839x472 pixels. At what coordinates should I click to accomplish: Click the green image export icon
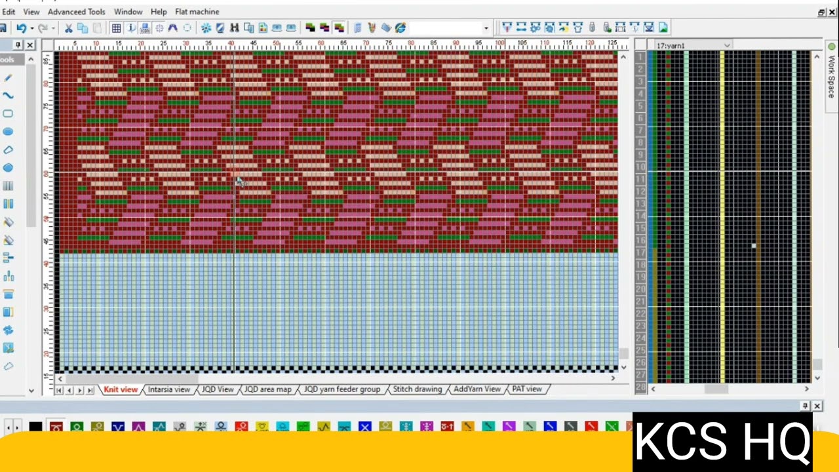(x=663, y=28)
